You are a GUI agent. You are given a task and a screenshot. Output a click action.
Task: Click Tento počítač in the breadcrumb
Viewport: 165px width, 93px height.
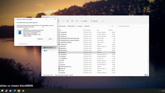click(62, 26)
